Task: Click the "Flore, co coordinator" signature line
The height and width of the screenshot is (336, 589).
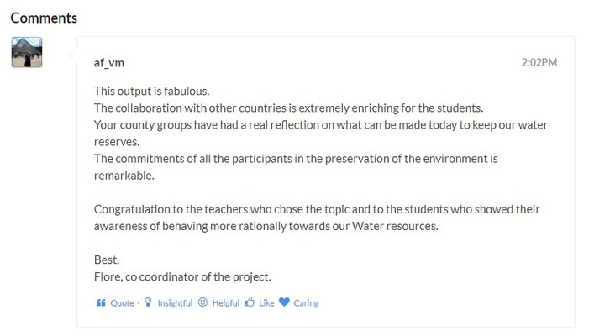Action: click(182, 276)
